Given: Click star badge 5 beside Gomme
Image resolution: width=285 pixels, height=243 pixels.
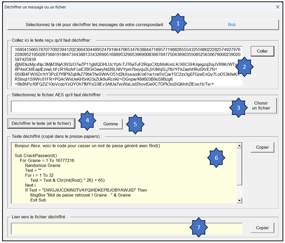Looking at the screenshot, I should [135, 124].
